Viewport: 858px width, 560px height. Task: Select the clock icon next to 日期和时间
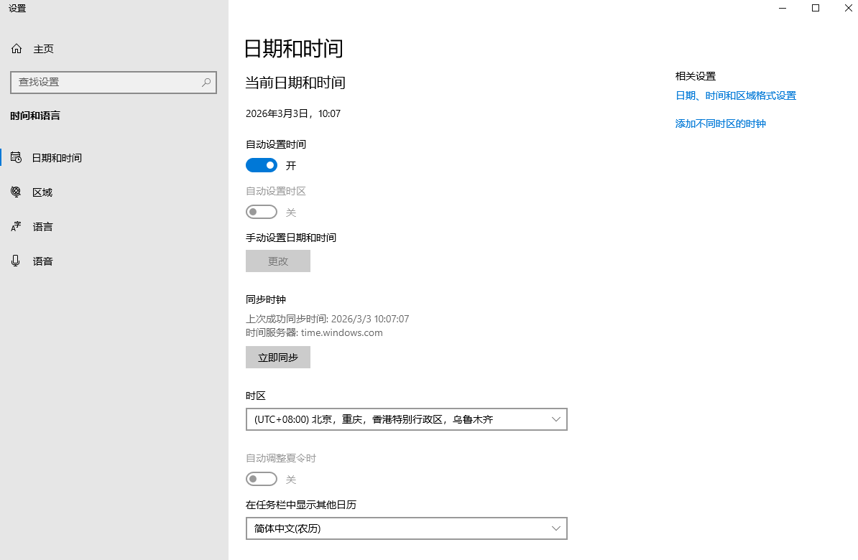16,157
